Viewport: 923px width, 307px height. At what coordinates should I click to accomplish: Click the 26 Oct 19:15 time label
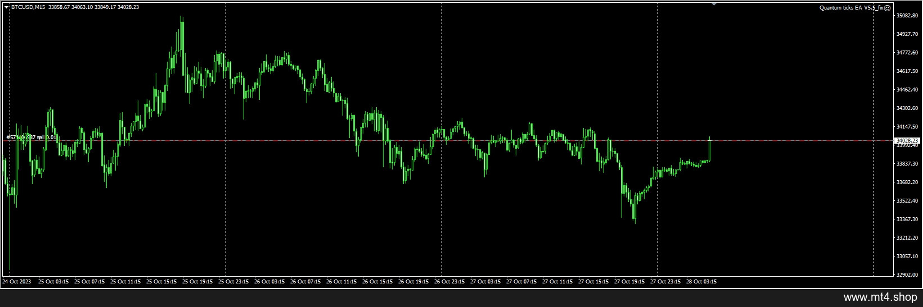point(413,281)
